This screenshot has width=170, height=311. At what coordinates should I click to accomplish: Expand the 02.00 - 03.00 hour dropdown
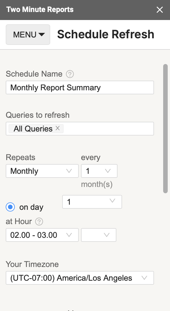(x=42, y=235)
